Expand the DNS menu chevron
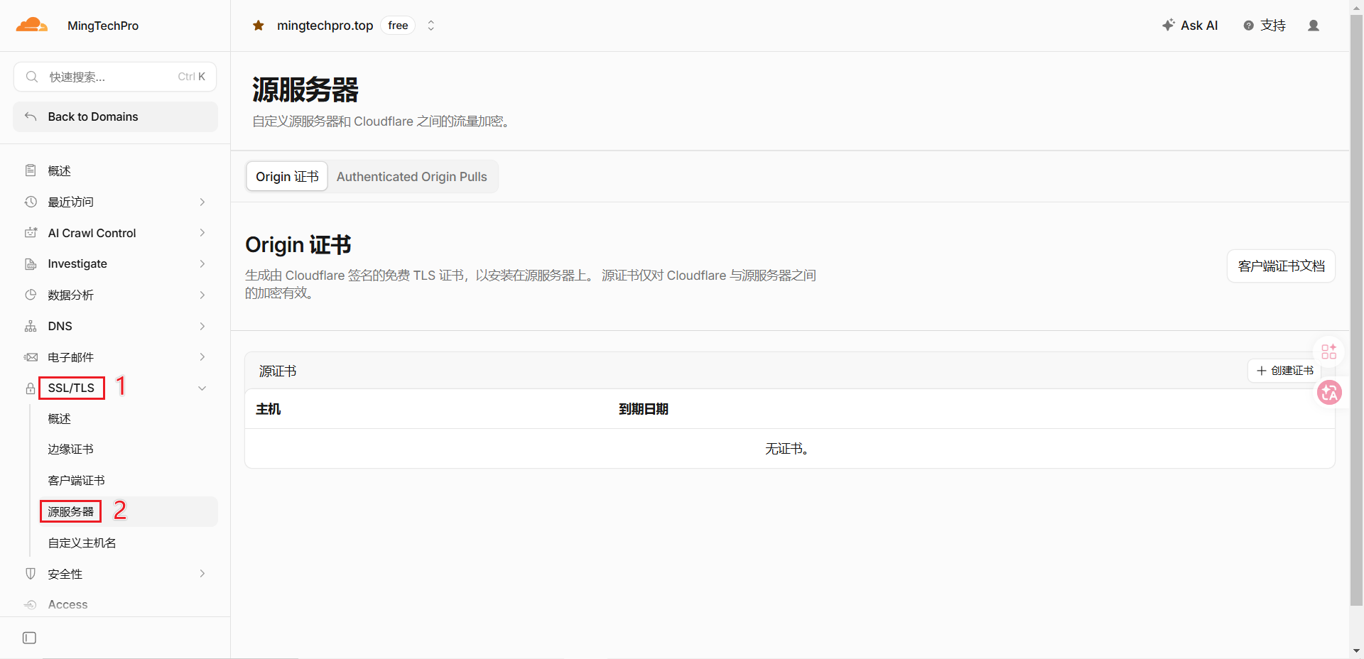This screenshot has width=1364, height=659. [202, 326]
